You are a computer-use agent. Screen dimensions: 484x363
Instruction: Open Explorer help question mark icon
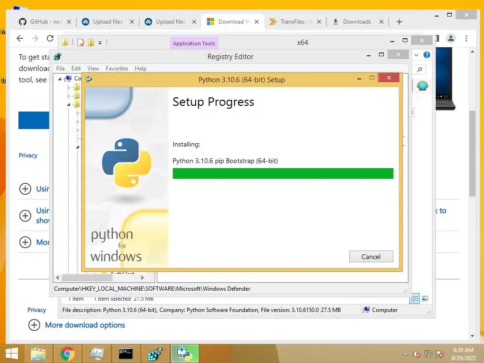[427, 55]
